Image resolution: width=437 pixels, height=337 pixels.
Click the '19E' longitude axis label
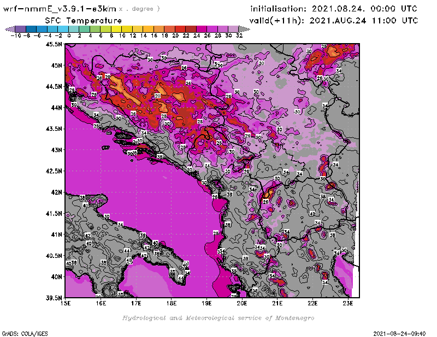[x=206, y=303]
